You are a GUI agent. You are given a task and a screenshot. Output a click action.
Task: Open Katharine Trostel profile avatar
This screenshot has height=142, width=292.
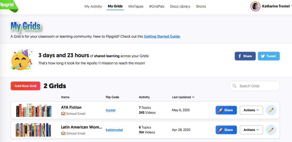click(x=255, y=6)
